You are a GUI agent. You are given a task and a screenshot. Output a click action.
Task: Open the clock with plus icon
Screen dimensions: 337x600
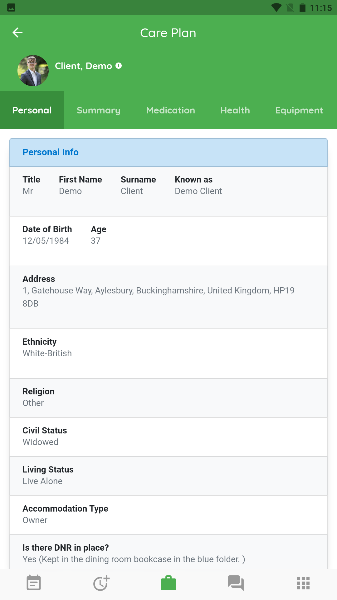coord(101,583)
